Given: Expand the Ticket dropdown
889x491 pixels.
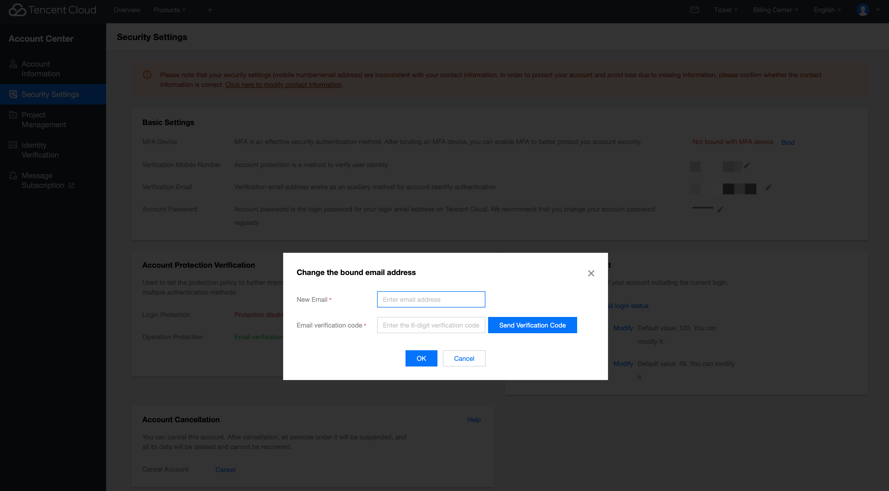Looking at the screenshot, I should click(x=726, y=10).
